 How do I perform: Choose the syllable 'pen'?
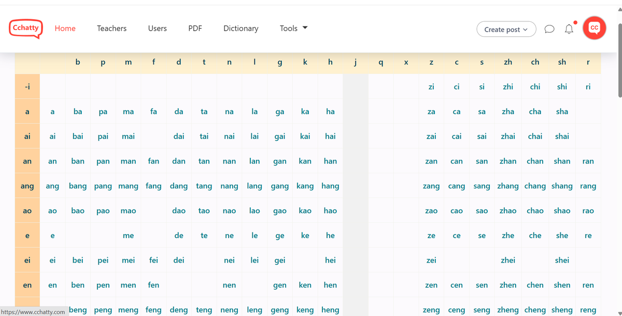pos(103,285)
